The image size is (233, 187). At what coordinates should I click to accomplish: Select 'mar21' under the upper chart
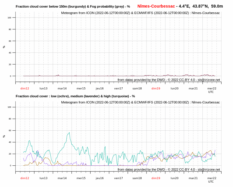point(193,89)
